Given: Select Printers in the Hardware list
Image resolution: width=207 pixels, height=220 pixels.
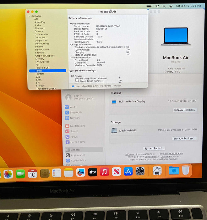Looking at the screenshot, I should pyautogui.click(x=40, y=74).
